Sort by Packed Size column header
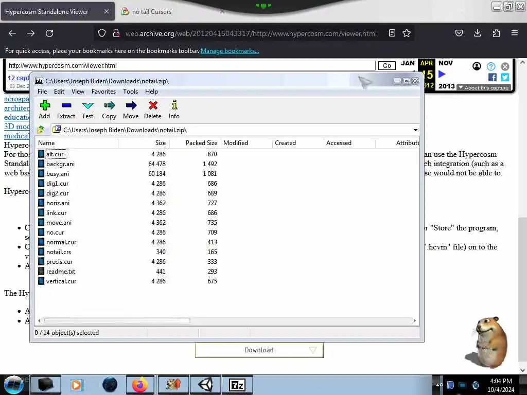This screenshot has width=527, height=395. point(195,143)
